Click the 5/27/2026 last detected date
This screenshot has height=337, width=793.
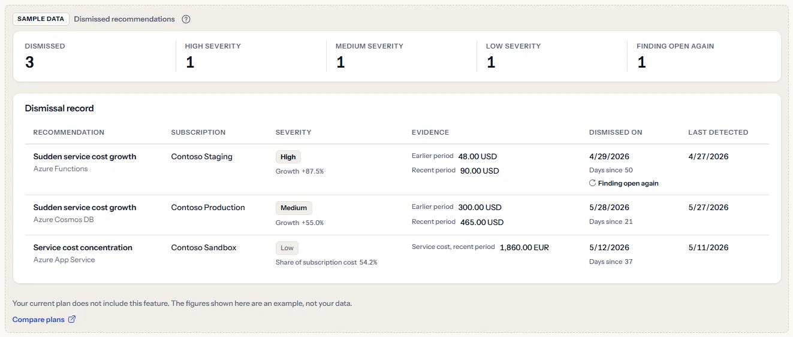point(708,208)
